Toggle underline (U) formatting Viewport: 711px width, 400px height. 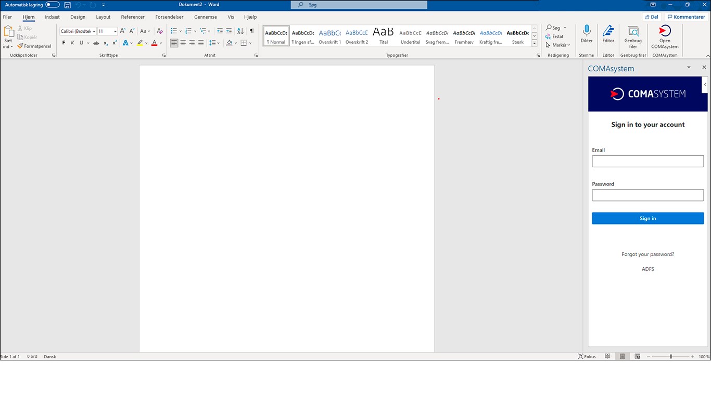click(81, 43)
